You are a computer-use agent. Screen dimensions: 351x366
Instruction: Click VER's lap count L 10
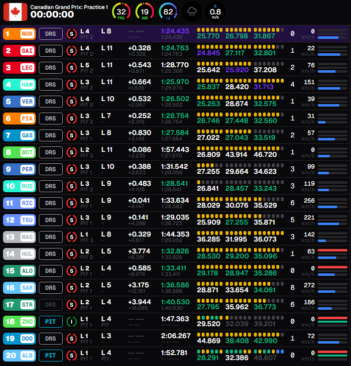108,99
